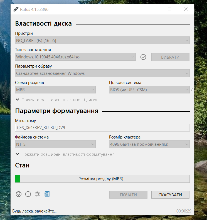Image resolution: width=207 pixels, height=220 pixels.
Task: Open the Параметри образу dropdown
Action: 102,73
